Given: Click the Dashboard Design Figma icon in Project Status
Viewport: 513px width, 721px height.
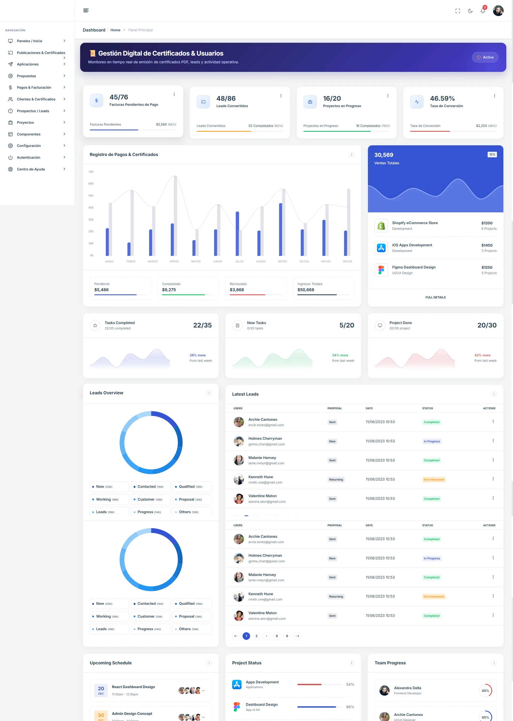Looking at the screenshot, I should coord(237,707).
